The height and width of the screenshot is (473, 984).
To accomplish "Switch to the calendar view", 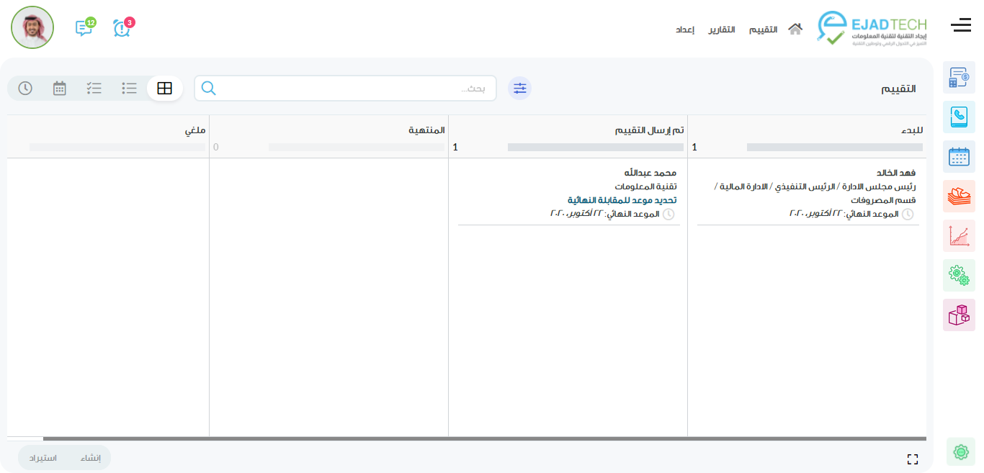I will pos(60,89).
